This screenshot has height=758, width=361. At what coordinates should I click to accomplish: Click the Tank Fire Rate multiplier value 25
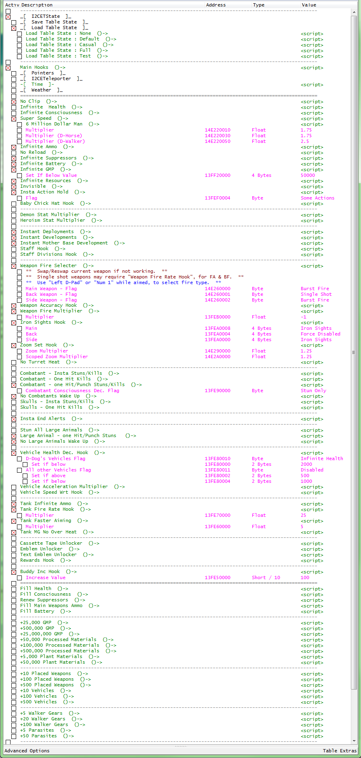303,516
